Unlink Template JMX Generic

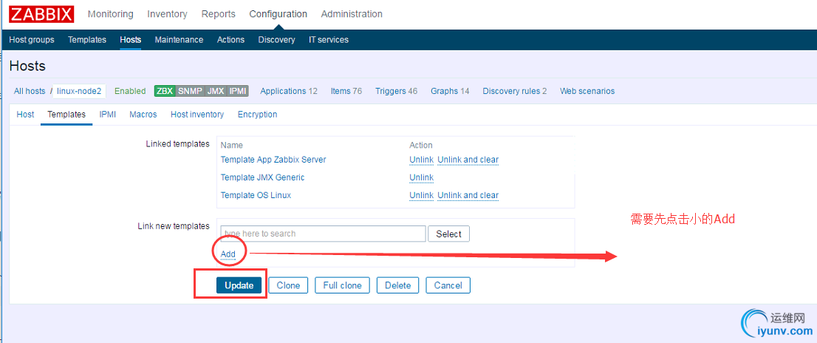point(422,177)
